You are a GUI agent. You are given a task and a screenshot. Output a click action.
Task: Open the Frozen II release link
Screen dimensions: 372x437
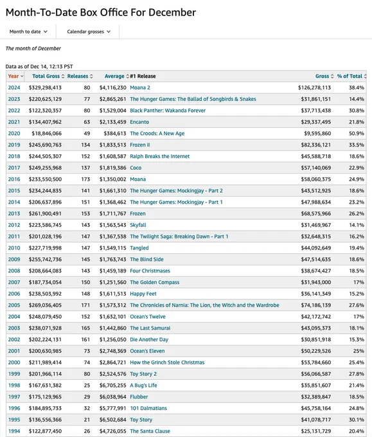[140, 145]
